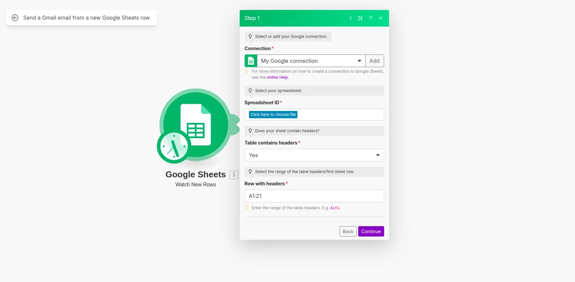Click the 'Watch New Rows' subtitle
The height and width of the screenshot is (282, 575).
[196, 185]
